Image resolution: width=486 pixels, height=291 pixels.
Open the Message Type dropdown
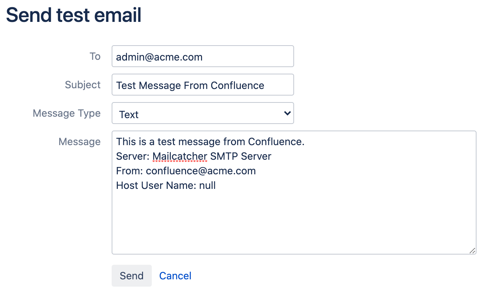[x=202, y=113]
